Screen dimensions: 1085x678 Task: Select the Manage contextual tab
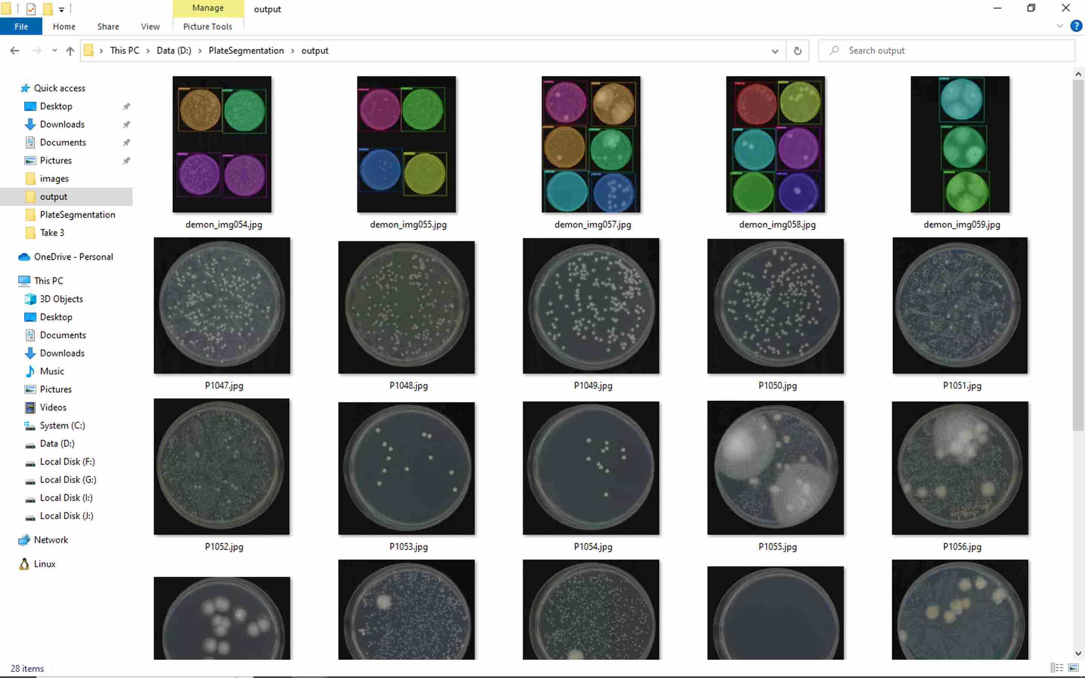pos(208,8)
